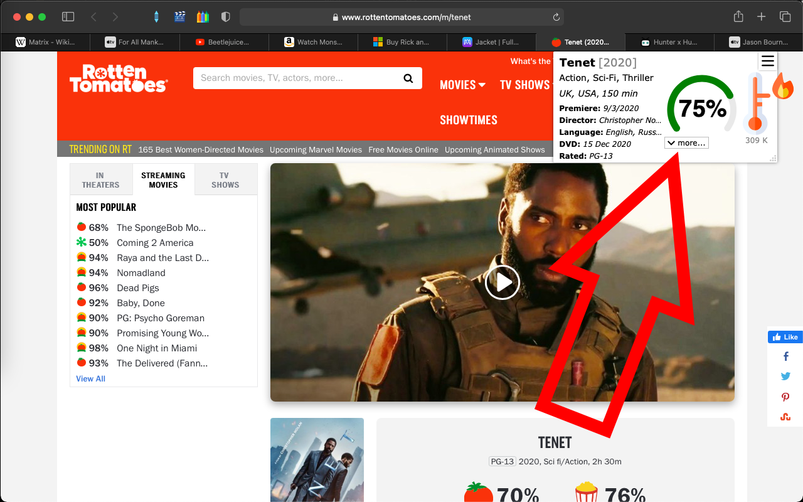Open the Share menu icon
Image resolution: width=803 pixels, height=502 pixels.
738,16
